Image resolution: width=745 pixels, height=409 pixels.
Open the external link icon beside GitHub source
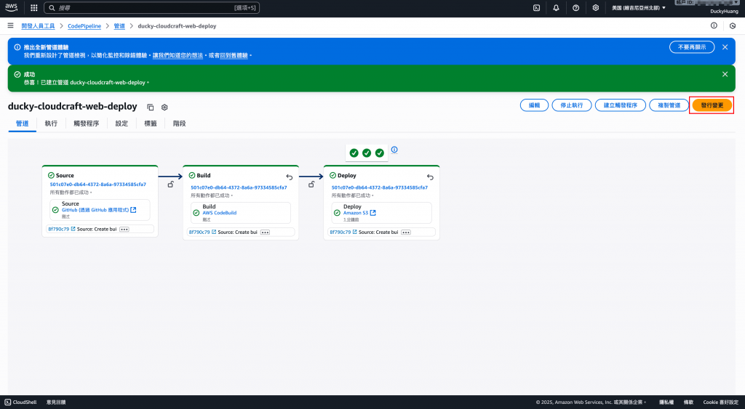(x=134, y=210)
